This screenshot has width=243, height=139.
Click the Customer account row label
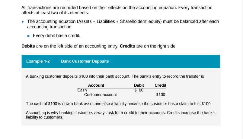coord(101,95)
